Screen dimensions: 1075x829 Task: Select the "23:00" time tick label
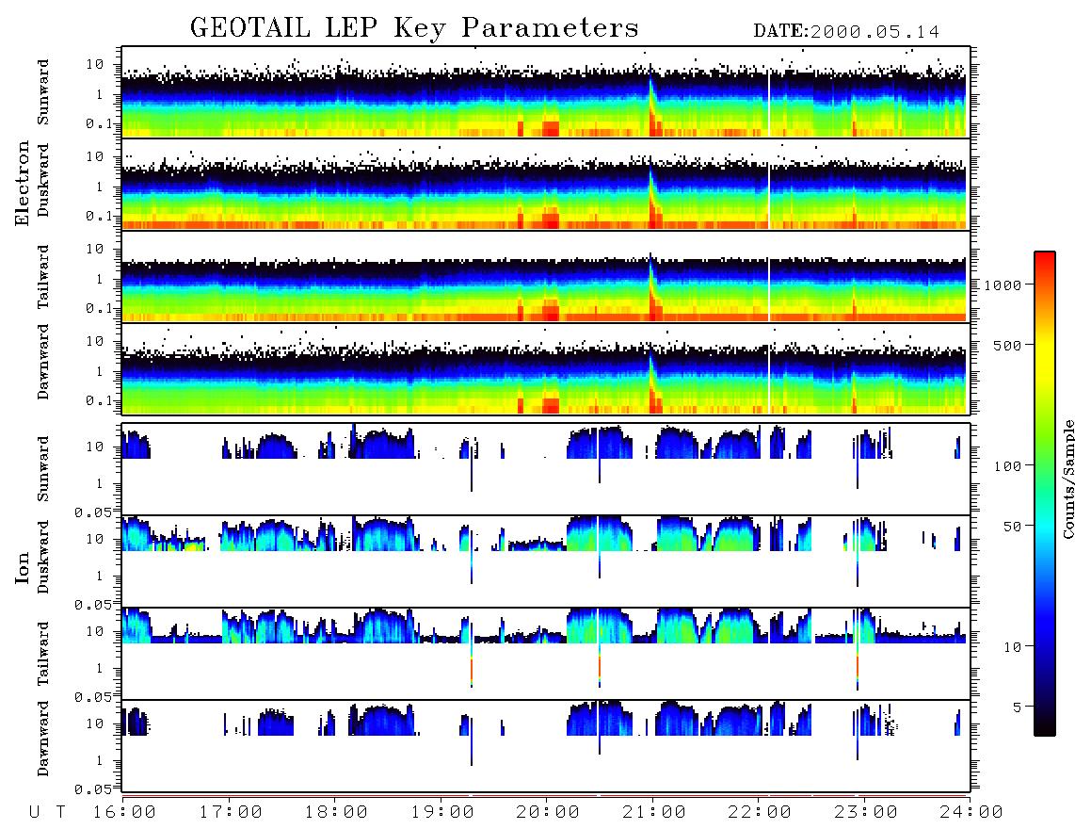tap(866, 813)
